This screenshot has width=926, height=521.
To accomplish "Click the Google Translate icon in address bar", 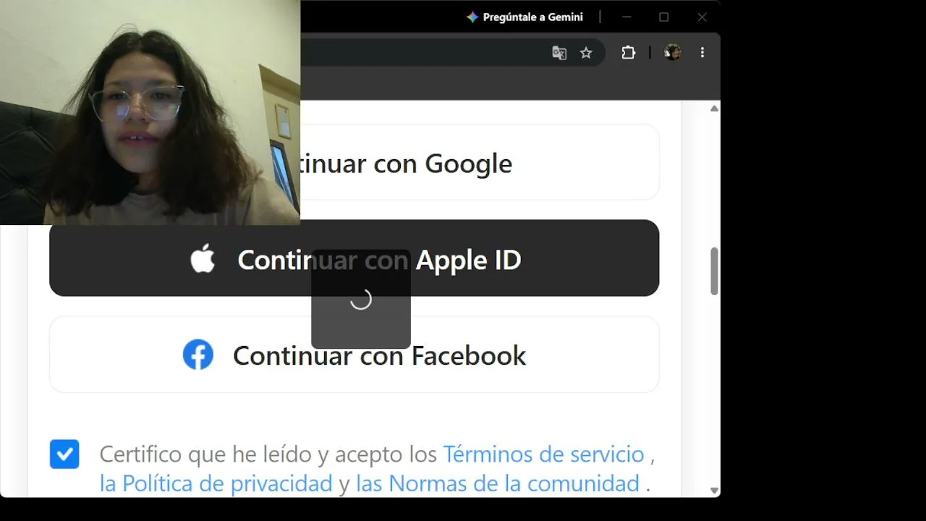I will click(559, 53).
